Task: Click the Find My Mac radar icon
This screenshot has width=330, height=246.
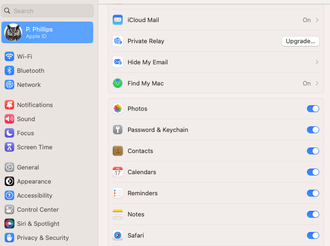Action: coord(118,83)
